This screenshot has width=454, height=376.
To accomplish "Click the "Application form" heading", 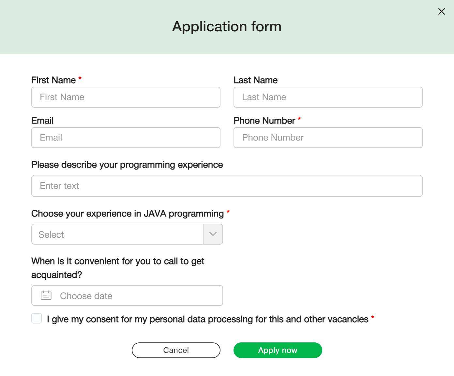I will click(227, 26).
